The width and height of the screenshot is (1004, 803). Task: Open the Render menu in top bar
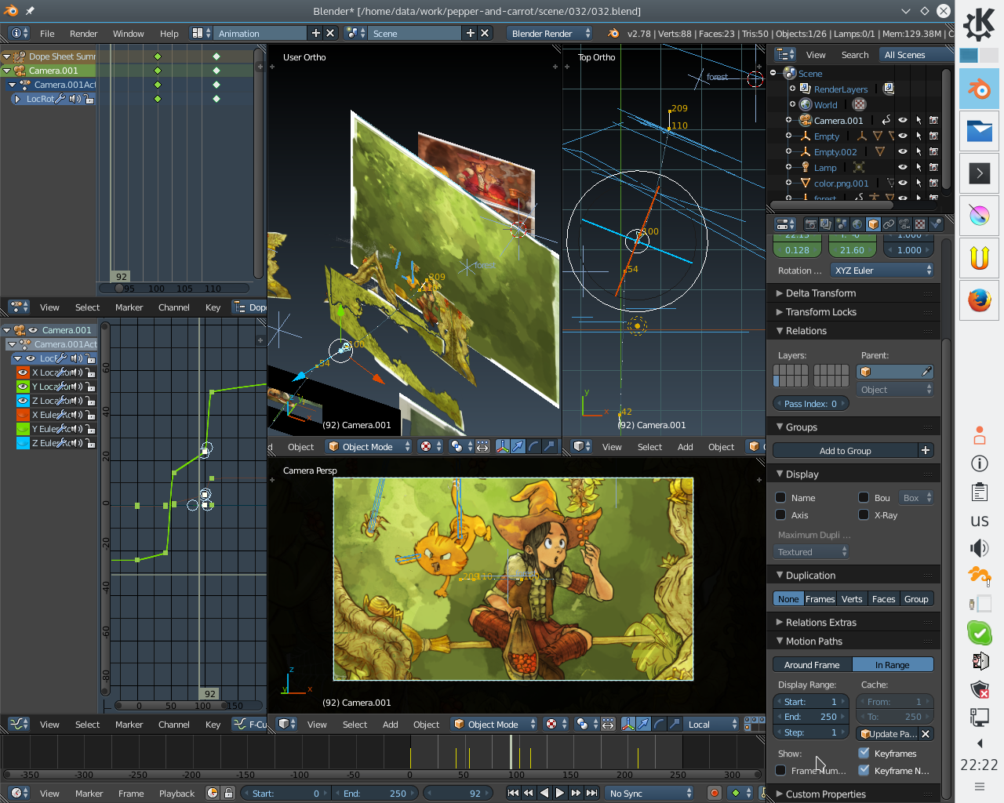pos(83,34)
